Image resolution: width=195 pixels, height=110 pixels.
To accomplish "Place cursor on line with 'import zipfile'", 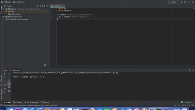I will tap(64, 11).
